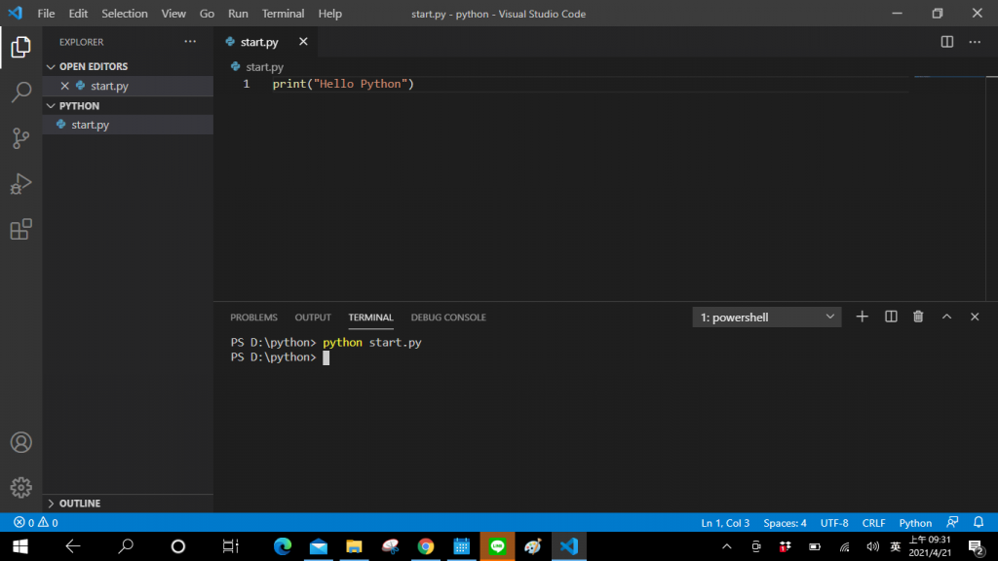Open the Windows Action Center notifications
Screen dimensions: 998x561
click(x=977, y=546)
